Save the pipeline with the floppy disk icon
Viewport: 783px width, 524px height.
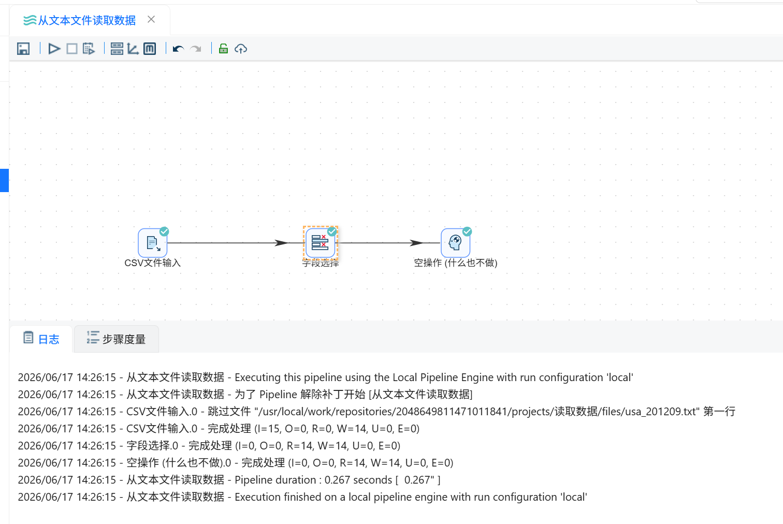click(x=23, y=49)
